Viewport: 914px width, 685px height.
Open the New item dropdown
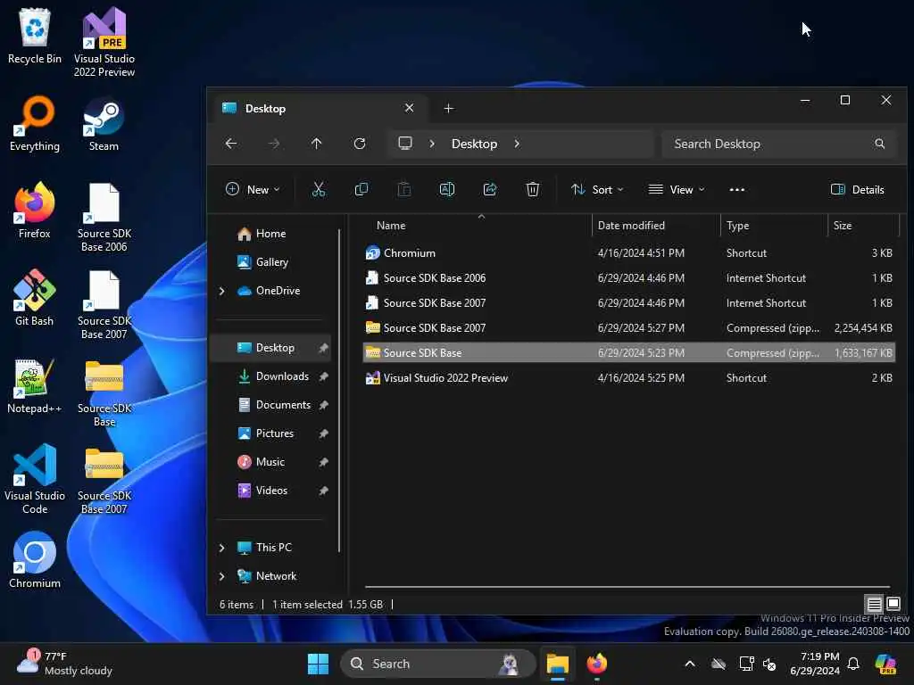tap(253, 189)
